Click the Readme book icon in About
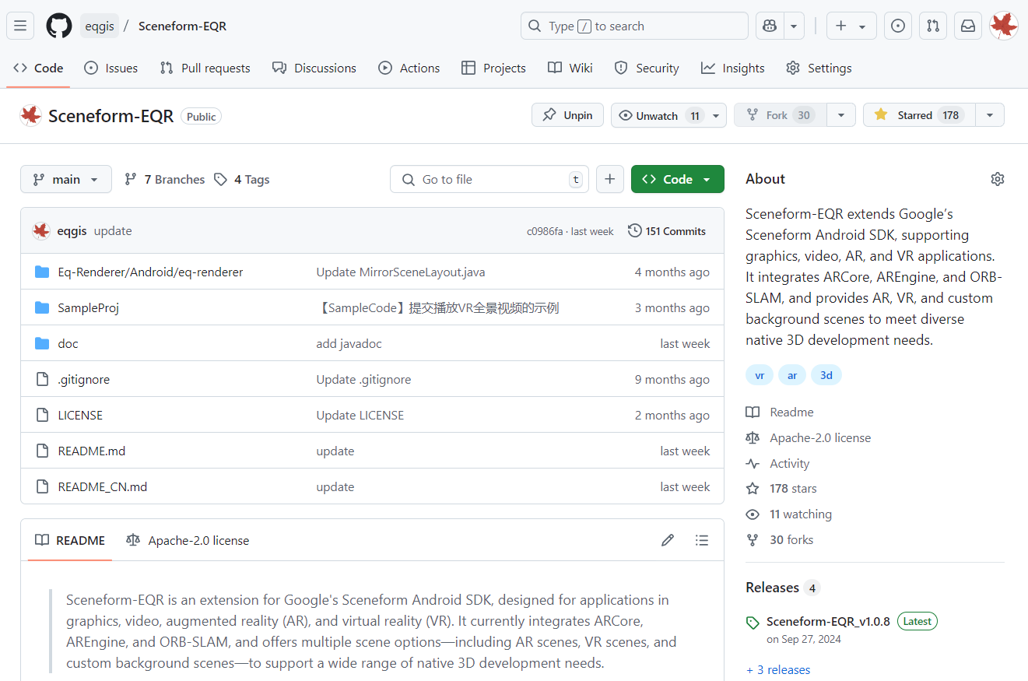The width and height of the screenshot is (1028, 681). pos(753,412)
